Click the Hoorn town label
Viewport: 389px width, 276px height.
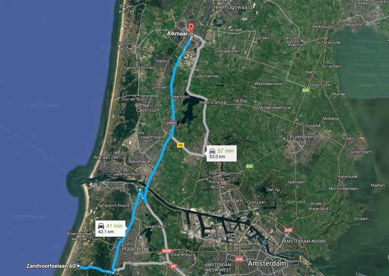coord(354,25)
